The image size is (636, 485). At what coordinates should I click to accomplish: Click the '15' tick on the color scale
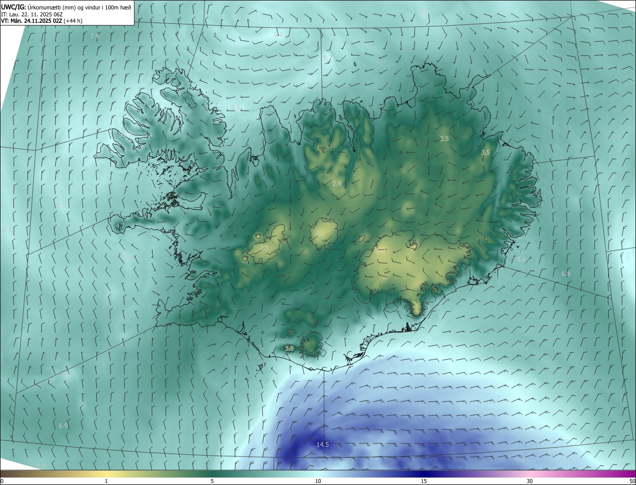coord(424,481)
